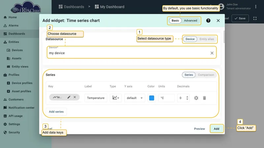Open the series chart type dropdown

point(116,98)
